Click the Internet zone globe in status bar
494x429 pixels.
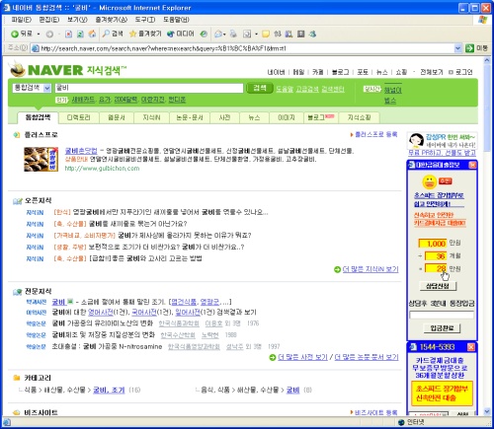click(401, 422)
